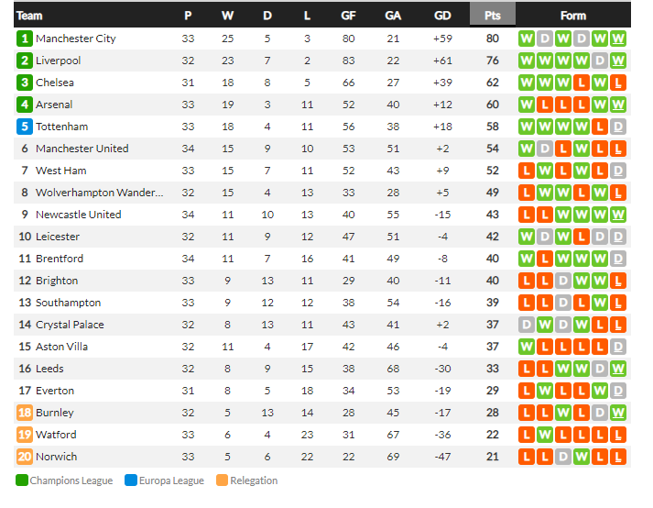Click Tottenham's blue position 5 badge
The image size is (653, 508).
click(x=25, y=127)
